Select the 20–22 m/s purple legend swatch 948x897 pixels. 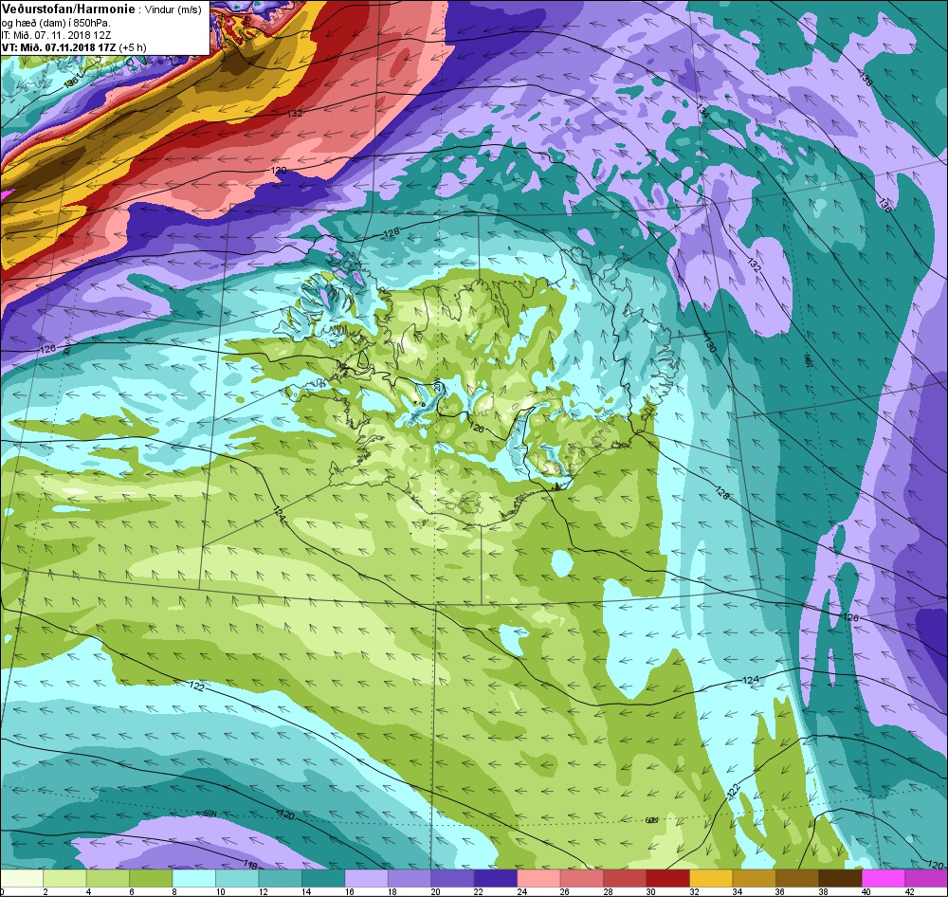(x=453, y=878)
